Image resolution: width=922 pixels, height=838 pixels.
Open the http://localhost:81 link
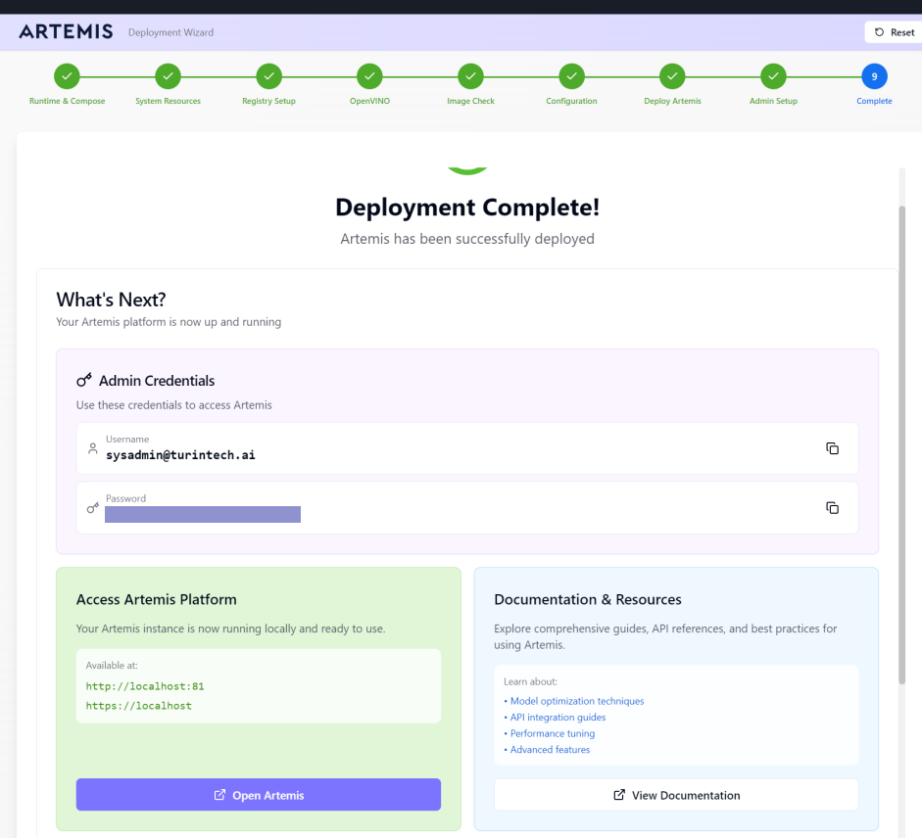click(x=145, y=686)
